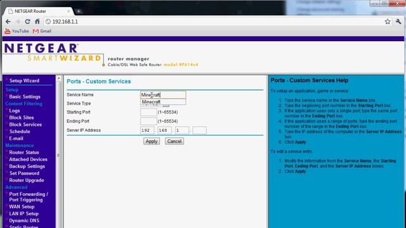Apply the custom service settings

click(x=152, y=141)
